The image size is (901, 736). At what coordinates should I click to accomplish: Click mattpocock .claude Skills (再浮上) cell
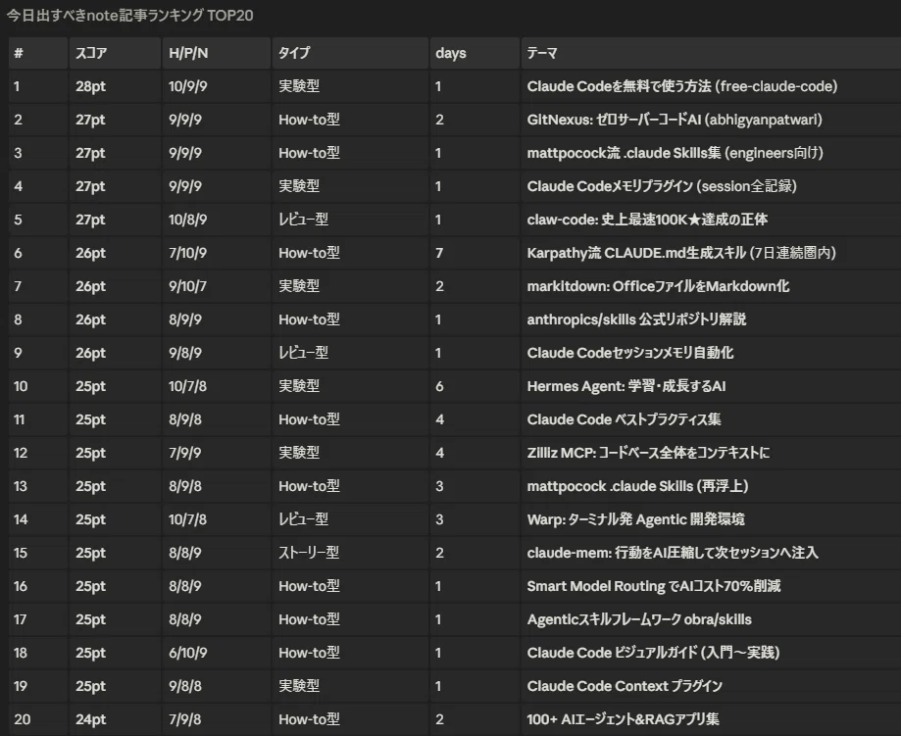711,487
